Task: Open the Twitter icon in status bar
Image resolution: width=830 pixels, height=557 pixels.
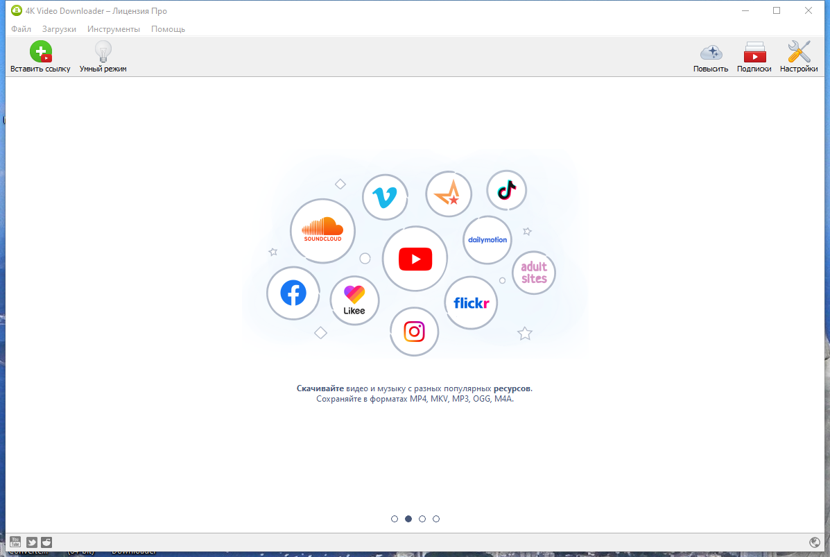Action: (x=32, y=542)
